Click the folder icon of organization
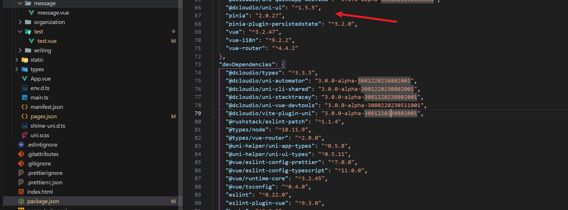This screenshot has height=210, width=568. (28, 22)
